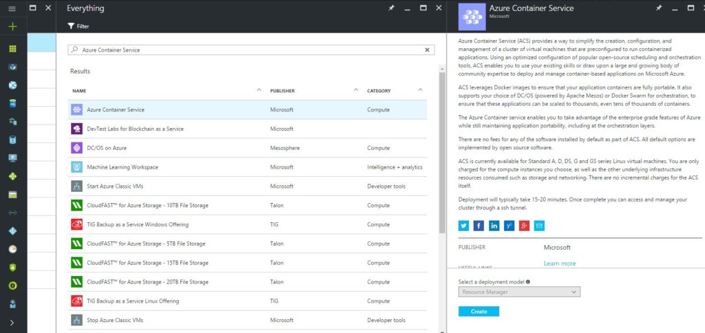
Task: Click the DC/OS on Azure purple icon
Action: pyautogui.click(x=76, y=148)
